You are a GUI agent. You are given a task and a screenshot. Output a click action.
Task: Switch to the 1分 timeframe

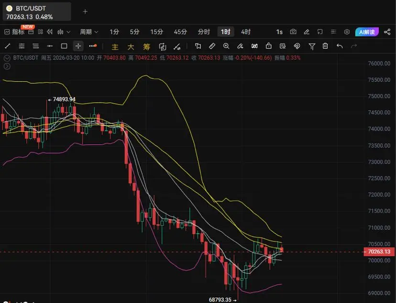tap(114, 32)
